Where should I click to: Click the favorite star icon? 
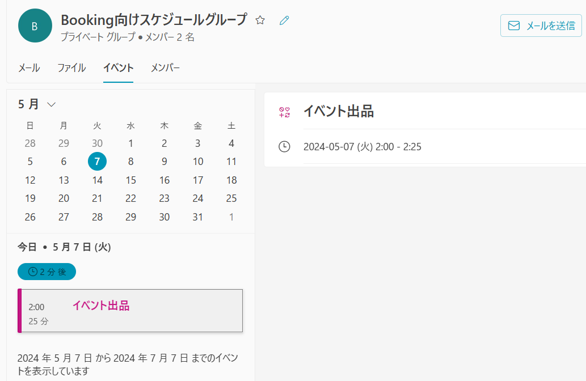[260, 20]
